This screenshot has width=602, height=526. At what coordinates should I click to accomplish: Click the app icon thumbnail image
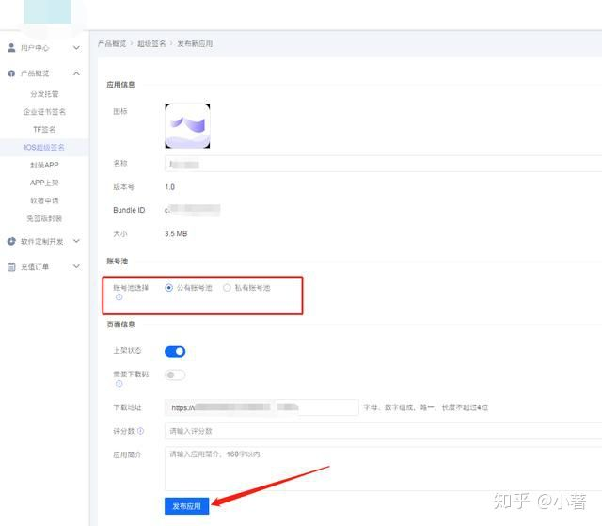(x=187, y=125)
